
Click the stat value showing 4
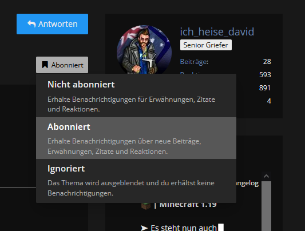click(269, 101)
